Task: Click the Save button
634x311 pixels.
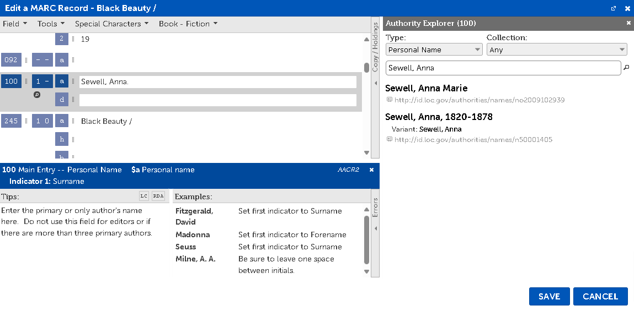Action: click(549, 297)
